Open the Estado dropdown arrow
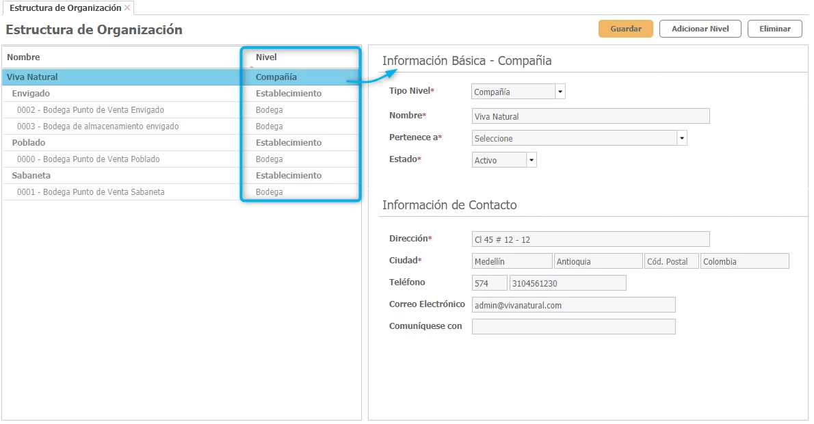Image resolution: width=814 pixels, height=424 pixels. (531, 160)
